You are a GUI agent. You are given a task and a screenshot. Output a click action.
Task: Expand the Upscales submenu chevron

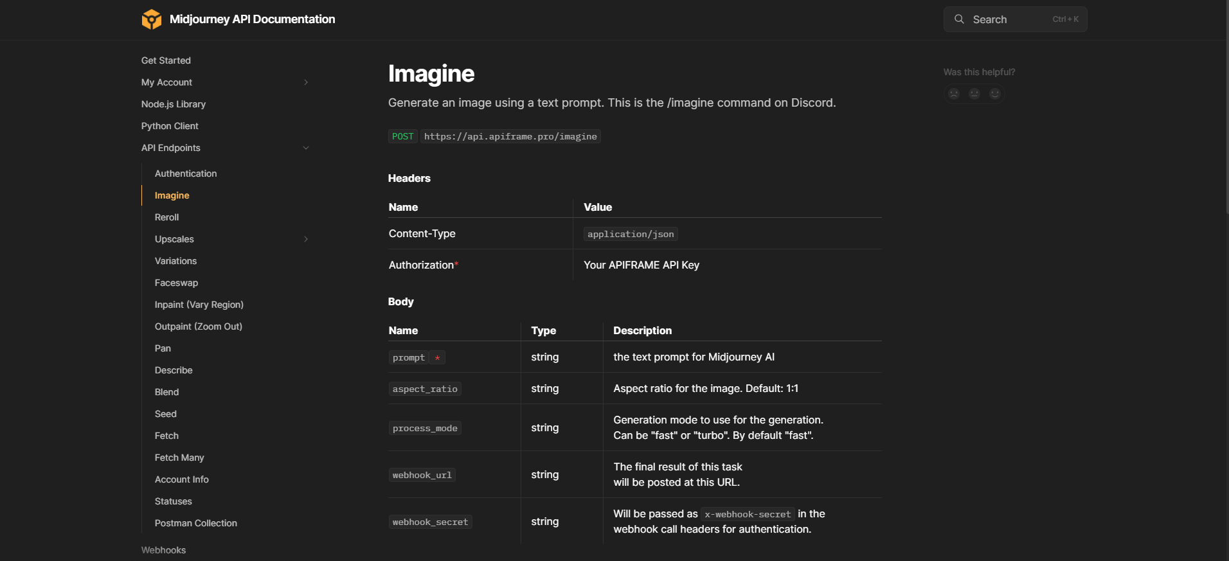306,239
